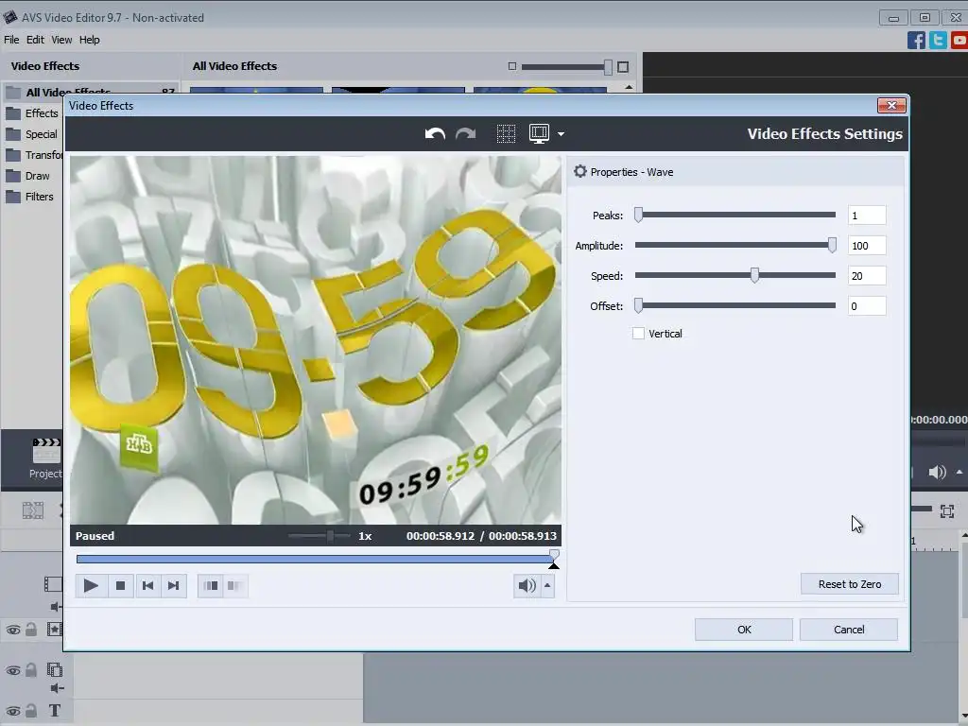Click the main video track film icon
This screenshot has height=726, width=968.
(53, 584)
